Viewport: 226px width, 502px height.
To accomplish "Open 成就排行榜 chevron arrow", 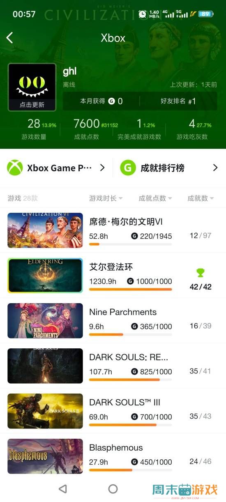I will 215,168.
